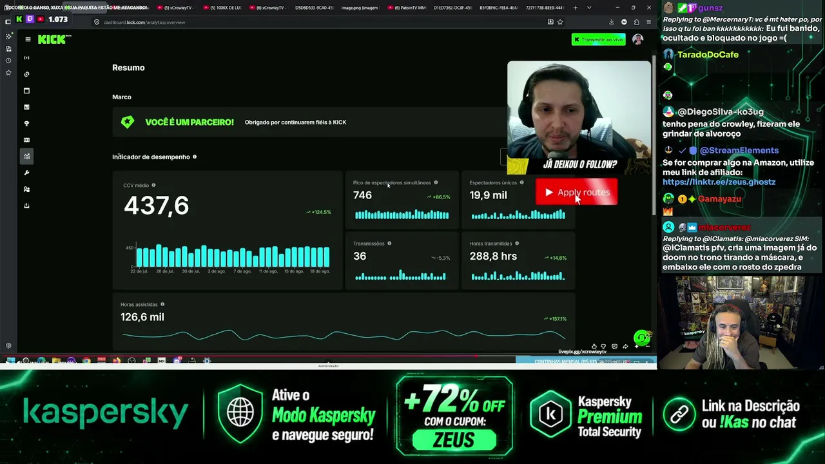Click the Transmitir ao vivo button
Viewport: 825px width, 464px height.
(598, 39)
